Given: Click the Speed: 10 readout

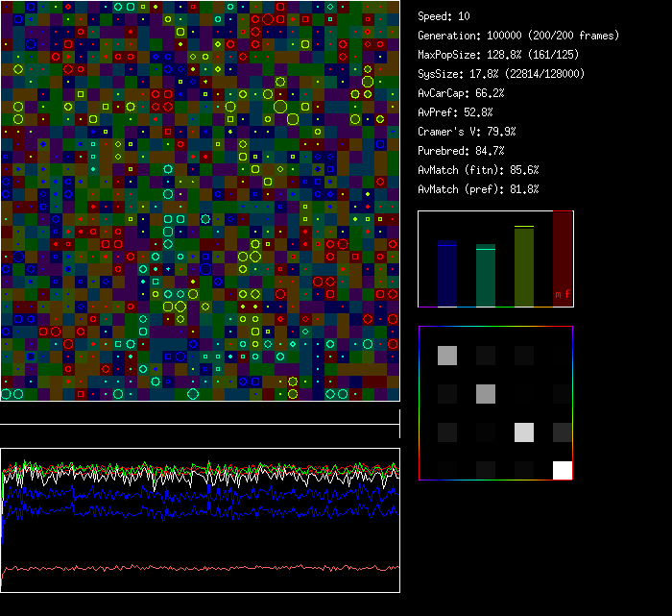Looking at the screenshot, I should [444, 16].
